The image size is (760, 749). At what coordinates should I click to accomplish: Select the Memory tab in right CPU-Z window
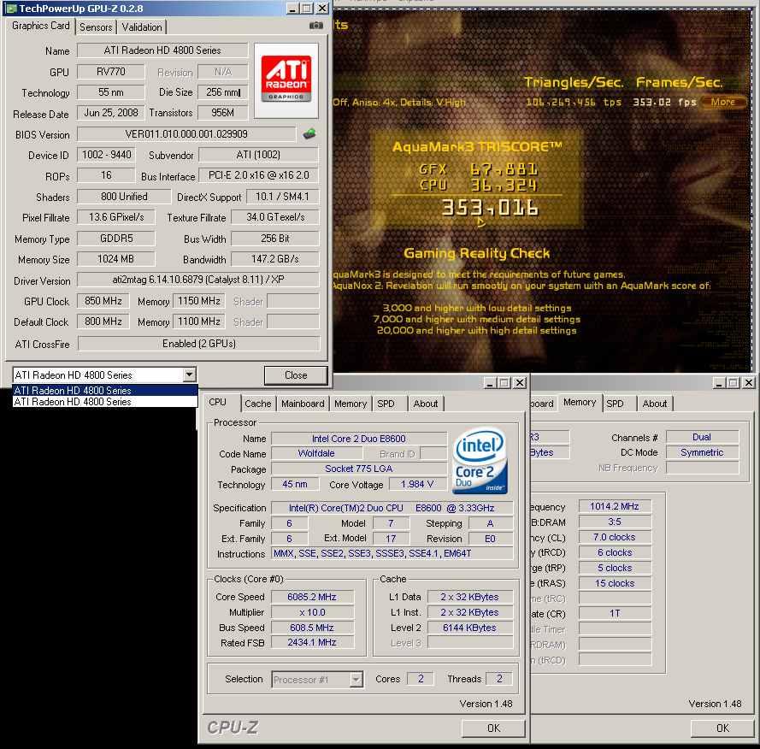[x=580, y=402]
